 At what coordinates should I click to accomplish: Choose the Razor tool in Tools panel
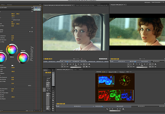click(53, 100)
